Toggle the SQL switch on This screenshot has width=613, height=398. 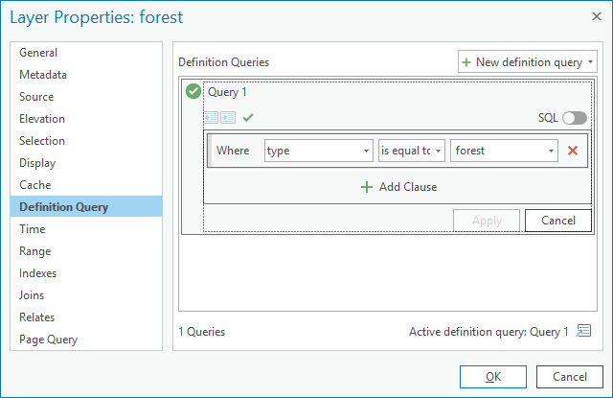(x=574, y=117)
